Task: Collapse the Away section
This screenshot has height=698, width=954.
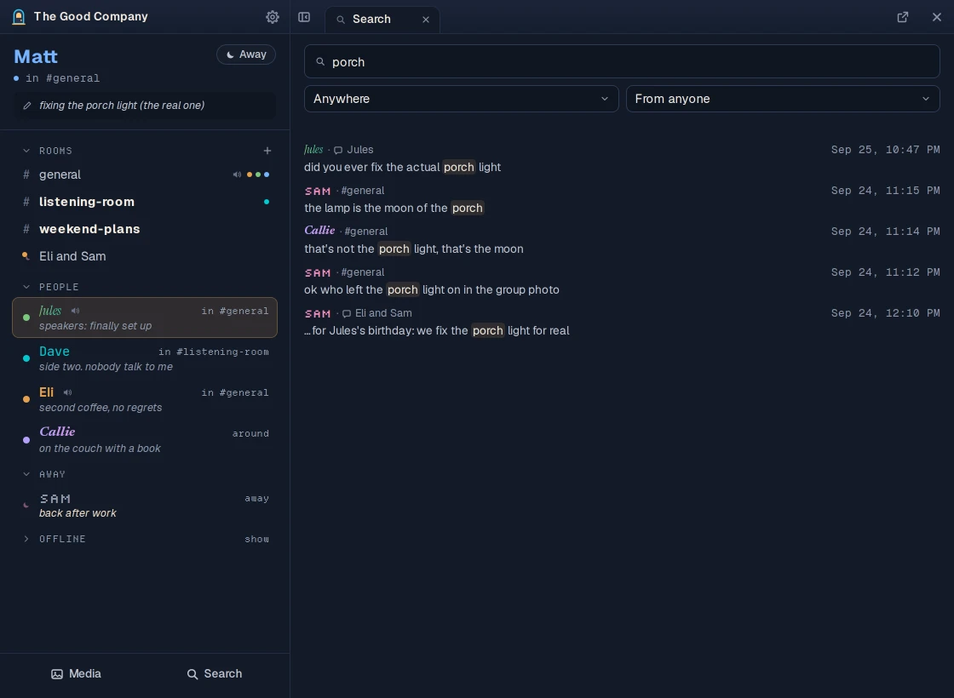Action: click(26, 474)
